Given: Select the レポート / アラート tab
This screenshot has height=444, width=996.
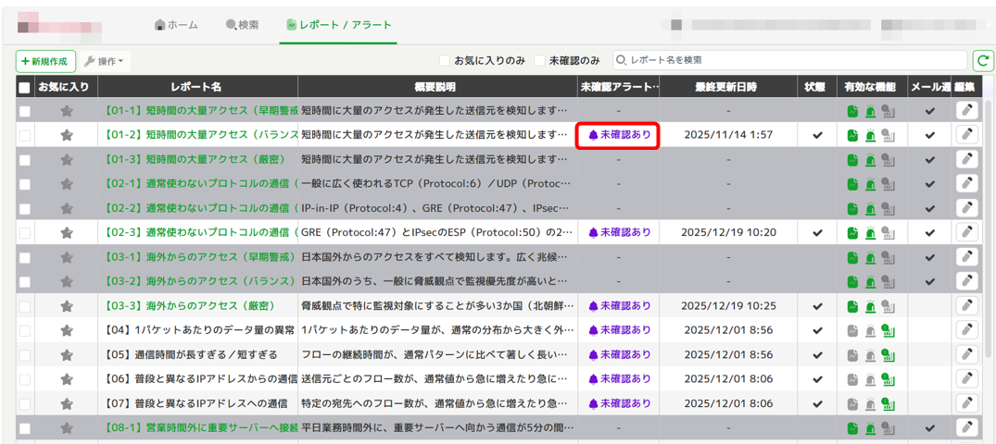Looking at the screenshot, I should [338, 25].
